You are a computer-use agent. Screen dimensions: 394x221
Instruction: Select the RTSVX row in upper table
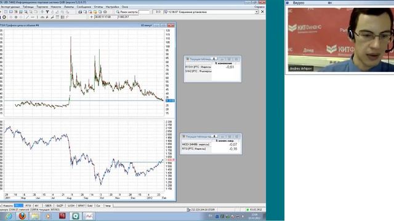198,67
